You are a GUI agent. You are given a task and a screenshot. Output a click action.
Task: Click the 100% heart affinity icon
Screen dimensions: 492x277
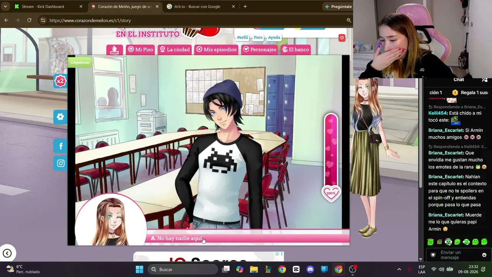click(x=331, y=193)
